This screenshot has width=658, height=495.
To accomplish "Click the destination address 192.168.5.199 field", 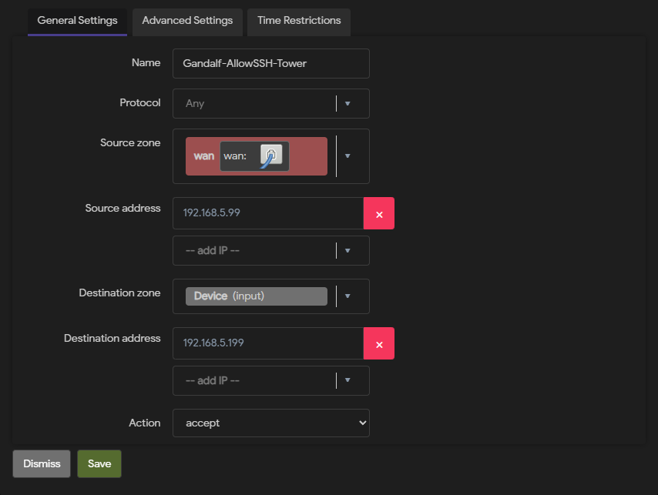I will pyautogui.click(x=268, y=343).
